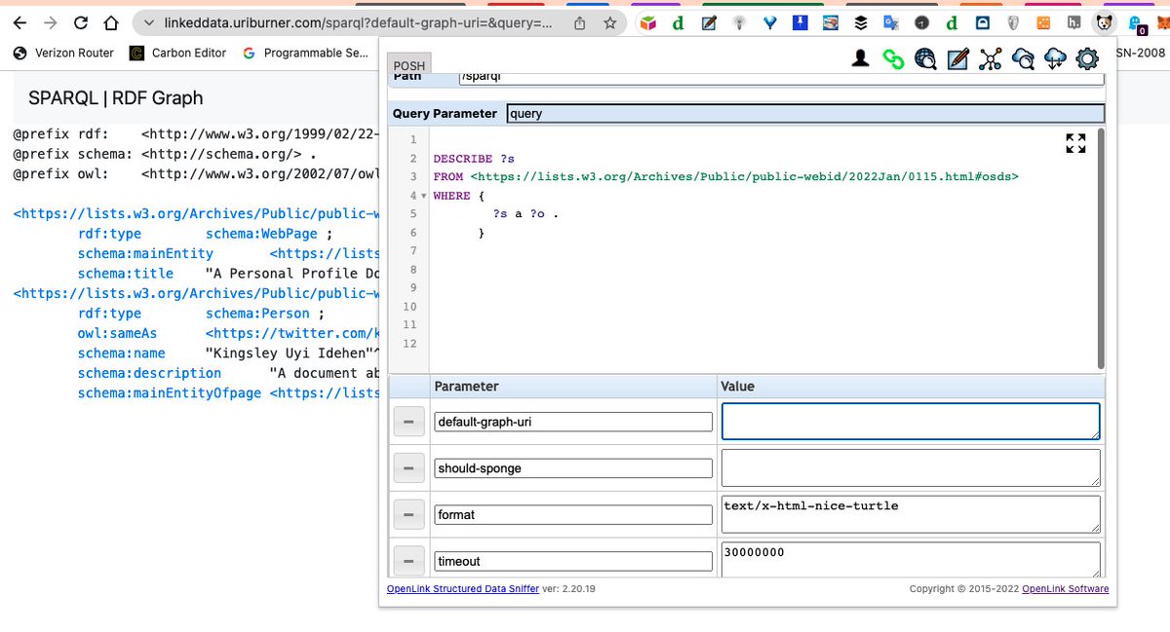The width and height of the screenshot is (1170, 632).
Task: Click default-graph-uri parameter name field
Action: click(x=572, y=422)
